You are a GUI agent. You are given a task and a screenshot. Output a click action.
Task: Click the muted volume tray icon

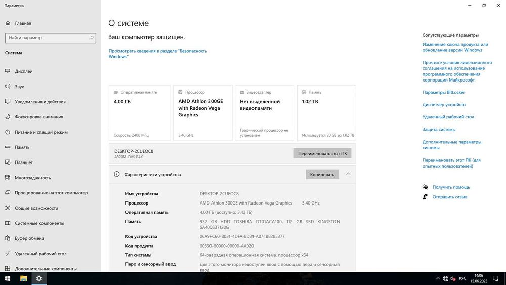point(453,278)
